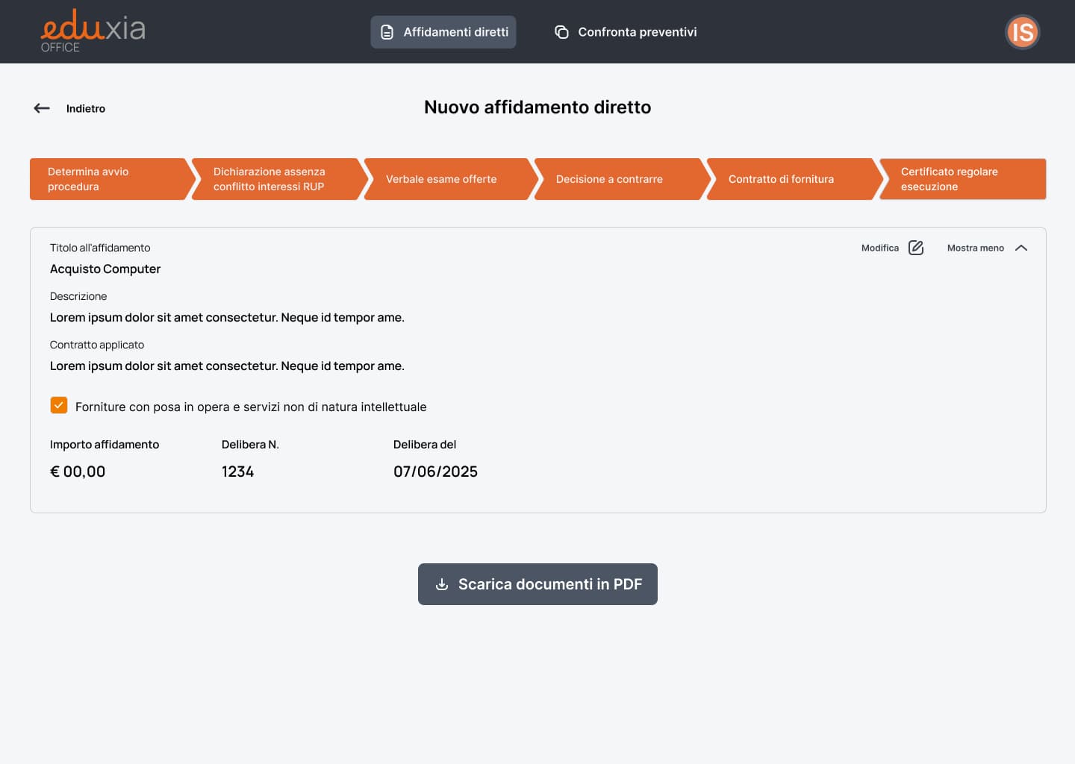Collapse details with the chevron up arrow

(1021, 248)
